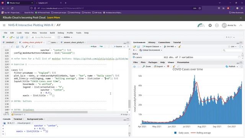Switch to the History tab
Screen dimensions: 245x138
tap(152, 43)
